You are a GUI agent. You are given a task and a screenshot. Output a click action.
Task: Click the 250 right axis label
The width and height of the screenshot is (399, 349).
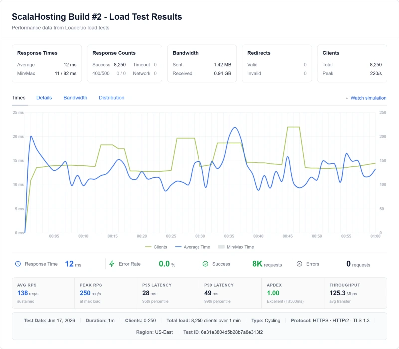[x=383, y=112]
